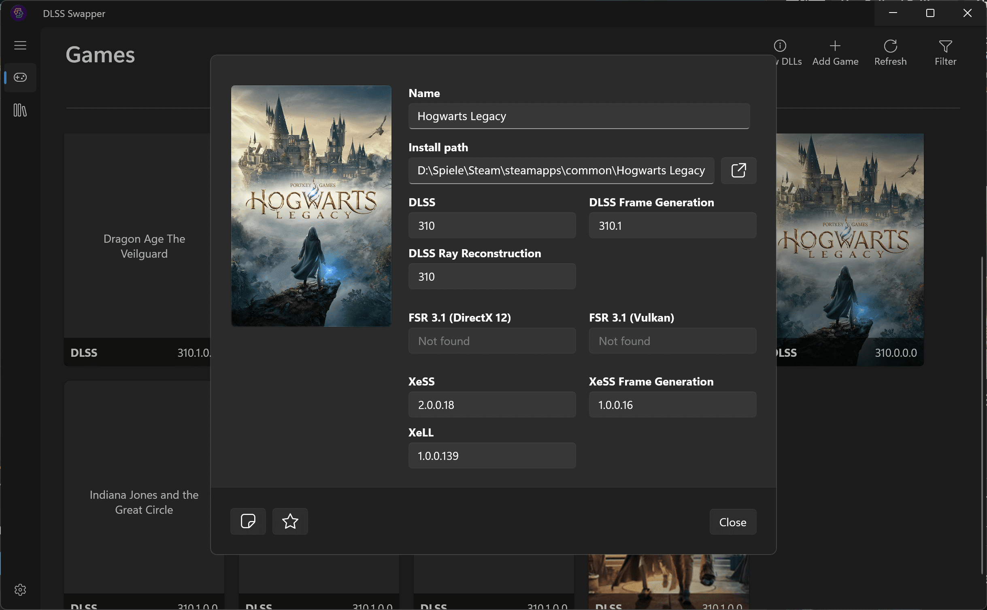Click the Games page heading
The image size is (987, 610).
click(100, 55)
